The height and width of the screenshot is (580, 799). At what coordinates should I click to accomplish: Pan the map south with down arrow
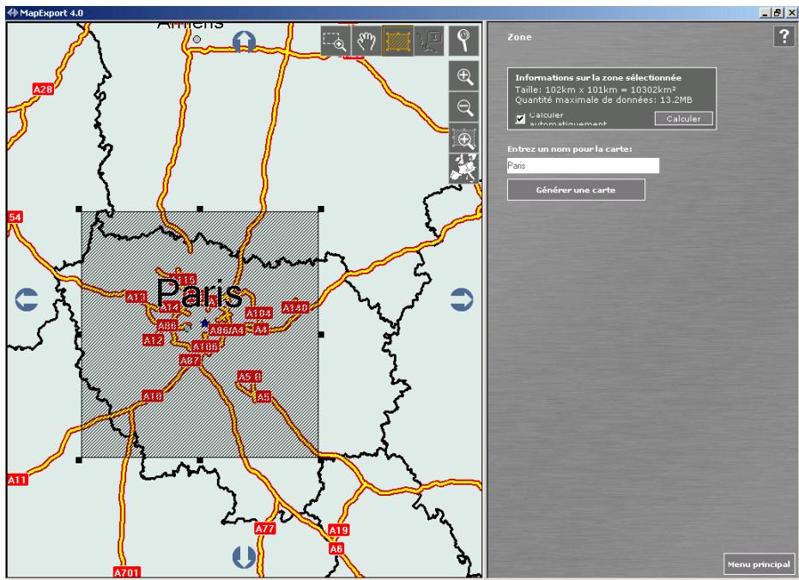point(244,557)
